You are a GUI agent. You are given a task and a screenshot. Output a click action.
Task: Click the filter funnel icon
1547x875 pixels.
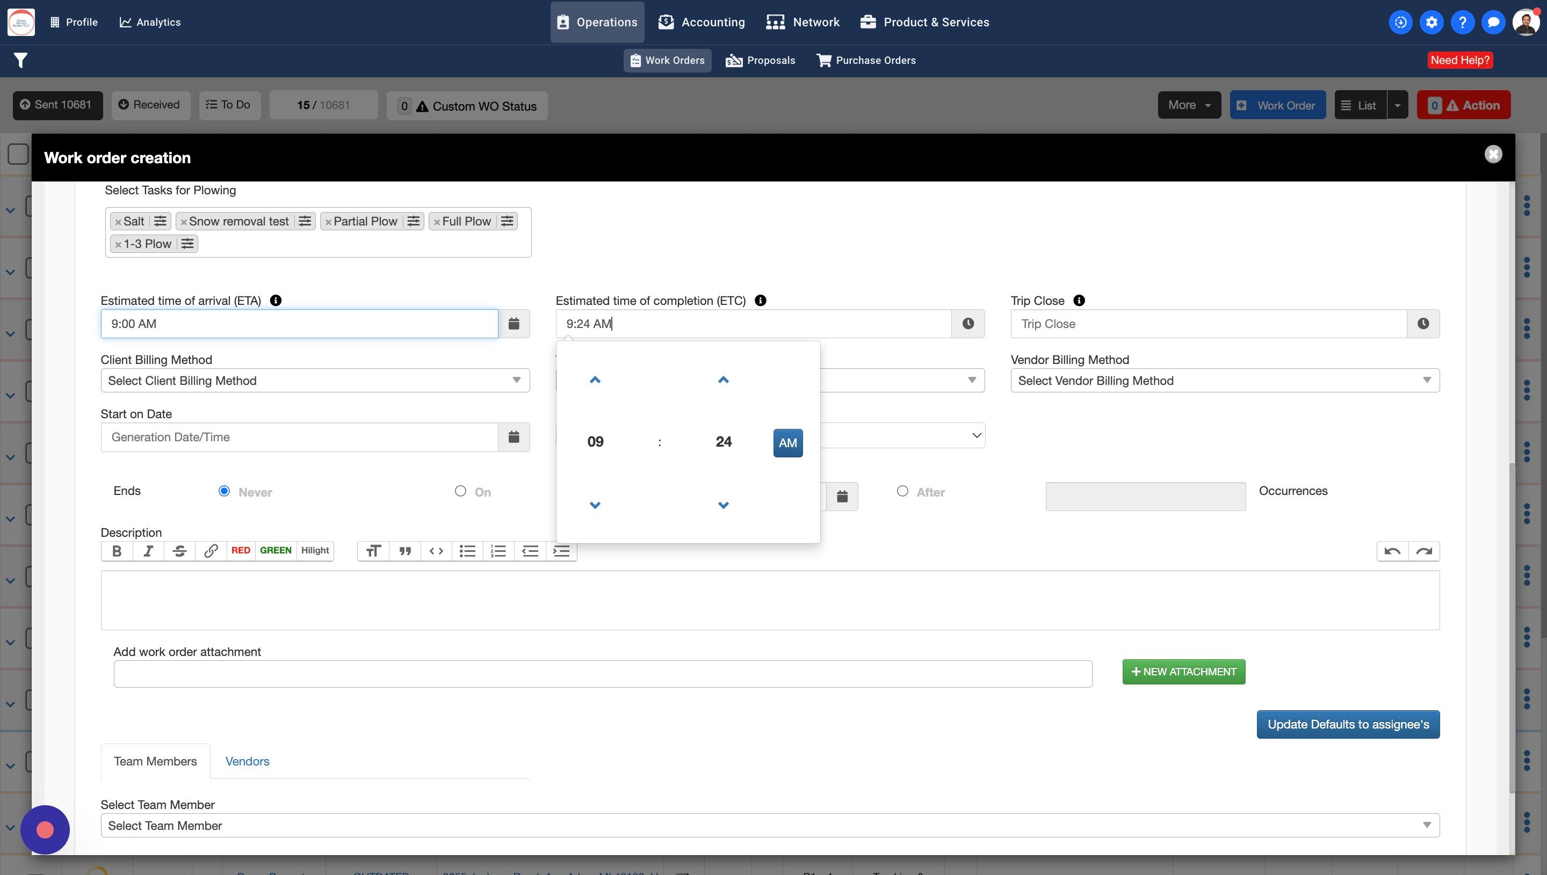tap(20, 60)
